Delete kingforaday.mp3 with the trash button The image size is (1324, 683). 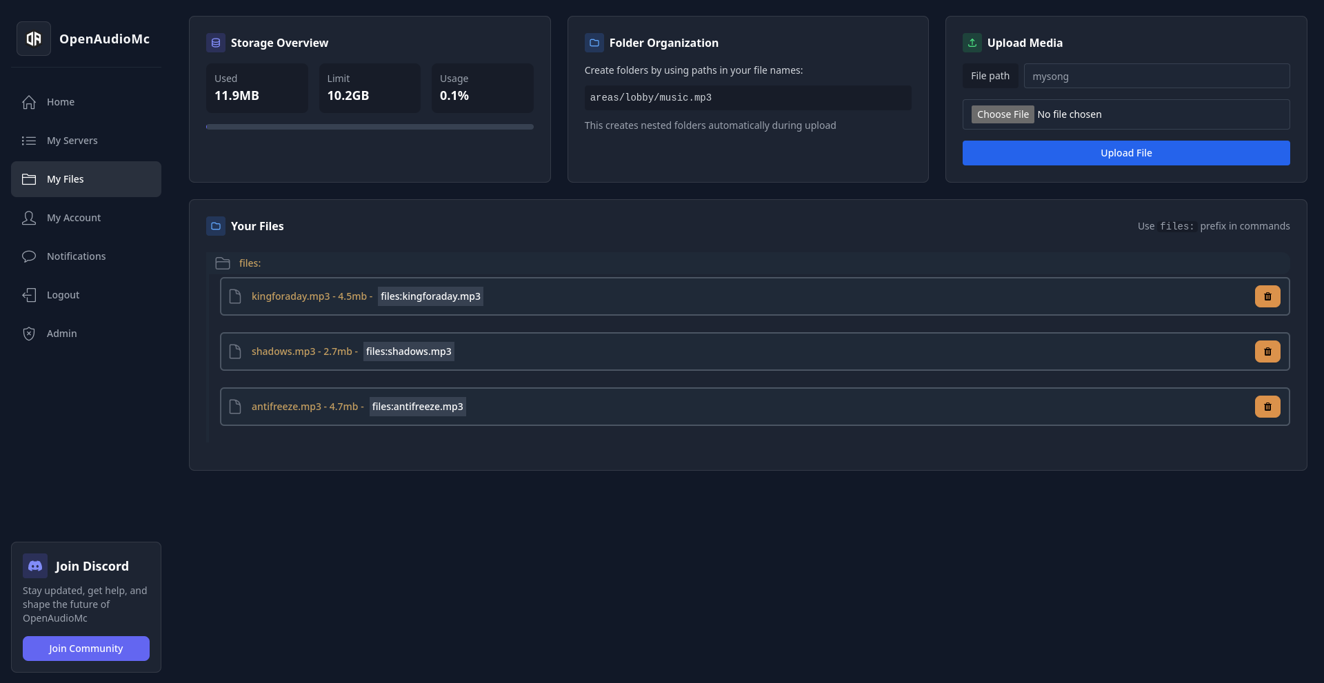coord(1267,296)
